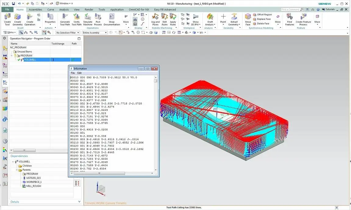Viewport: 351px width, 210px height.
Task: Toggle Show 3D IPW
Action: [x=196, y=20]
